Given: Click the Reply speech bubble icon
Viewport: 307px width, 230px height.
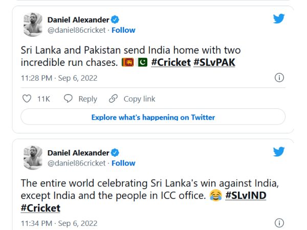Looking at the screenshot, I should pos(68,99).
